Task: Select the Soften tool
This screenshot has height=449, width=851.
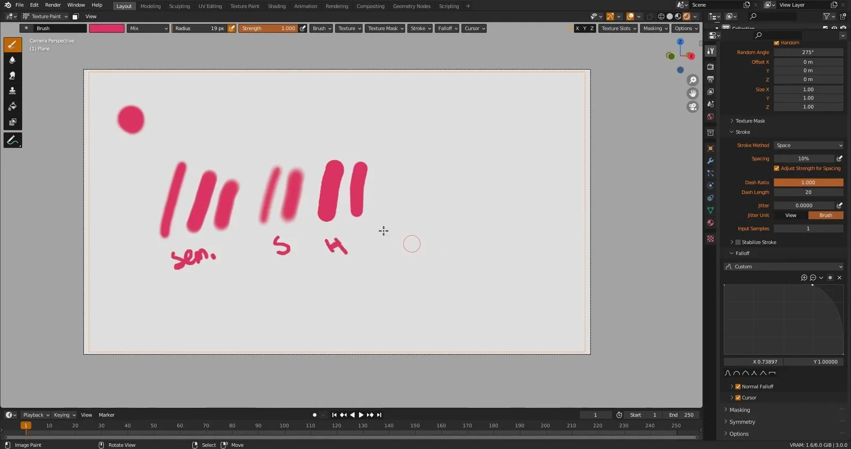Action: click(13, 60)
